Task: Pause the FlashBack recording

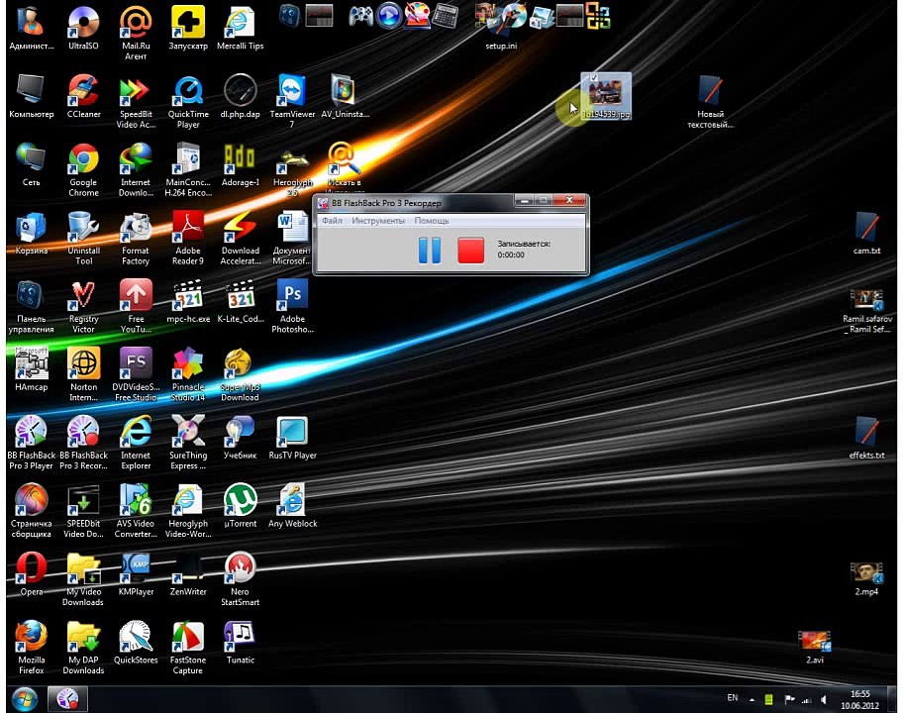Action: click(x=429, y=251)
